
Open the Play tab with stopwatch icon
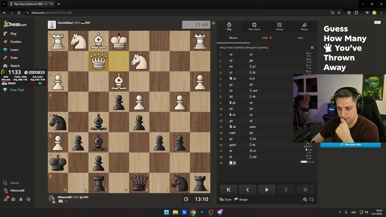pyautogui.click(x=229, y=26)
